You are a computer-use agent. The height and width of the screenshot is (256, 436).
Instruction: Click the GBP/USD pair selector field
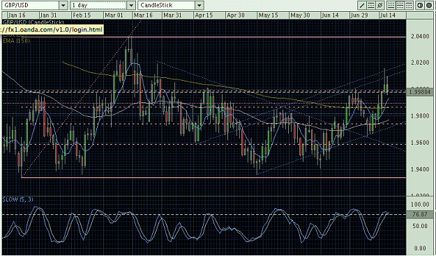pyautogui.click(x=30, y=6)
